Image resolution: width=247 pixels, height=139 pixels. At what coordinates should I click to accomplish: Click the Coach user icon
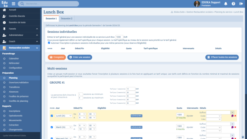coord(4,42)
